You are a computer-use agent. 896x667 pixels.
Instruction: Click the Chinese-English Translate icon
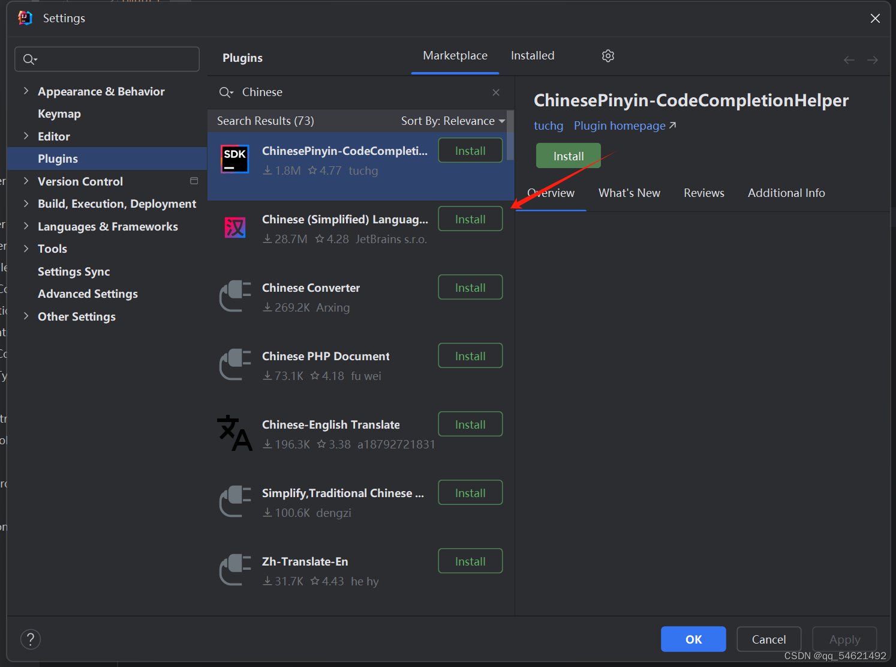coord(234,433)
